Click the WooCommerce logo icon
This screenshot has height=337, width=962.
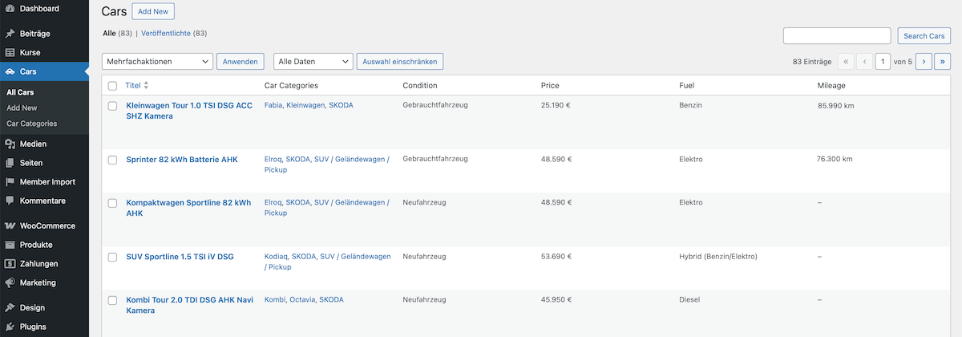pos(10,226)
